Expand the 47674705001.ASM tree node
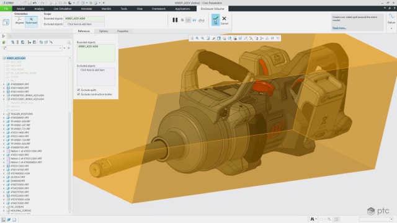The image size is (397, 223). pyautogui.click(x=4, y=199)
